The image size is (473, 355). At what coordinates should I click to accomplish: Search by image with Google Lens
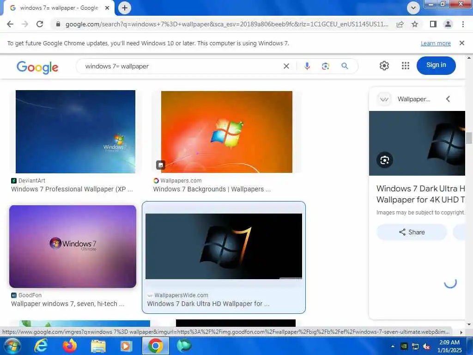click(x=326, y=66)
